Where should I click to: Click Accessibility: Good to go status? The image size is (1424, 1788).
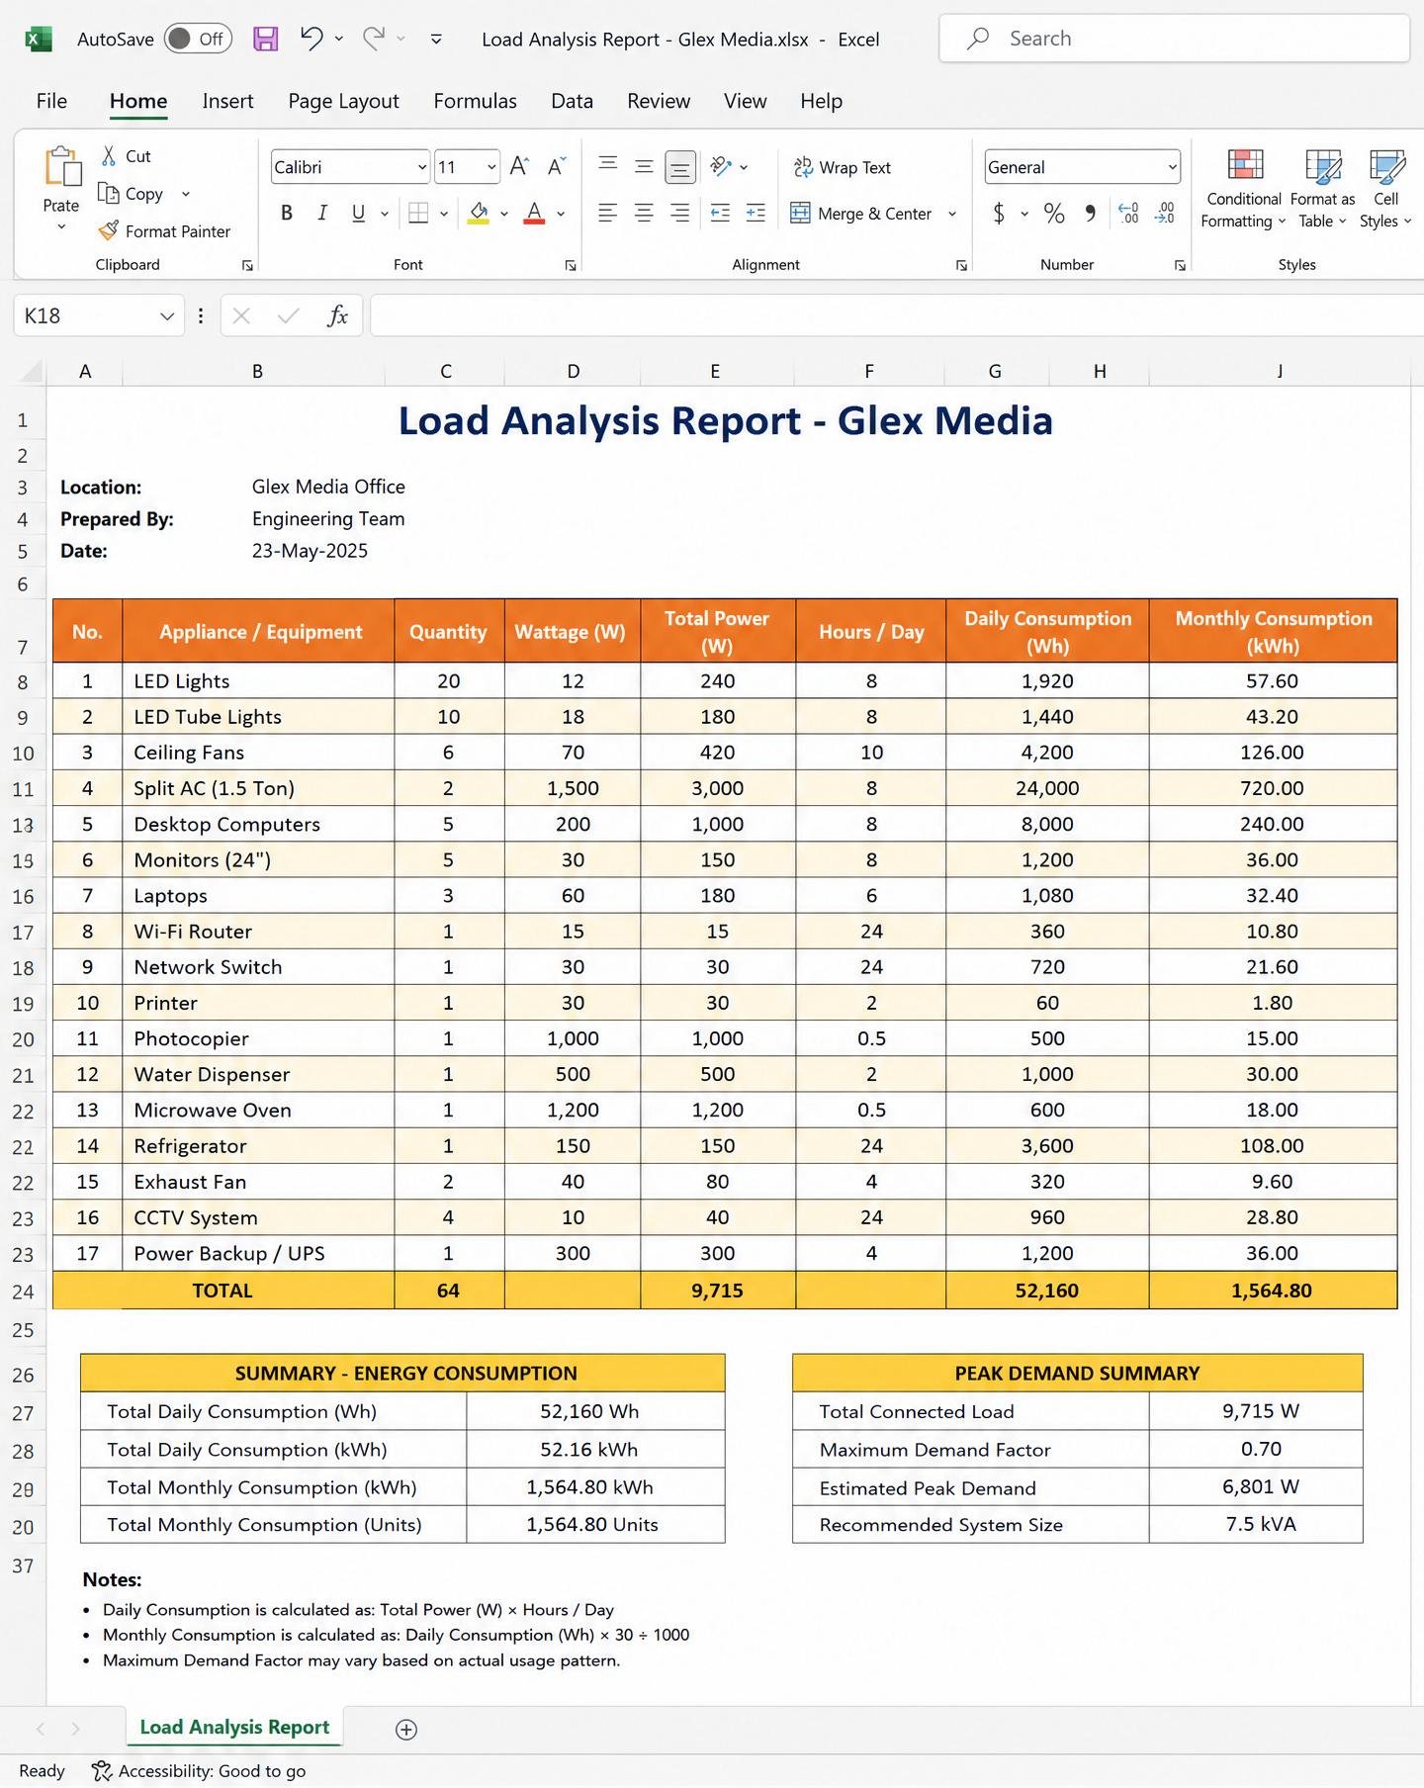[199, 1770]
